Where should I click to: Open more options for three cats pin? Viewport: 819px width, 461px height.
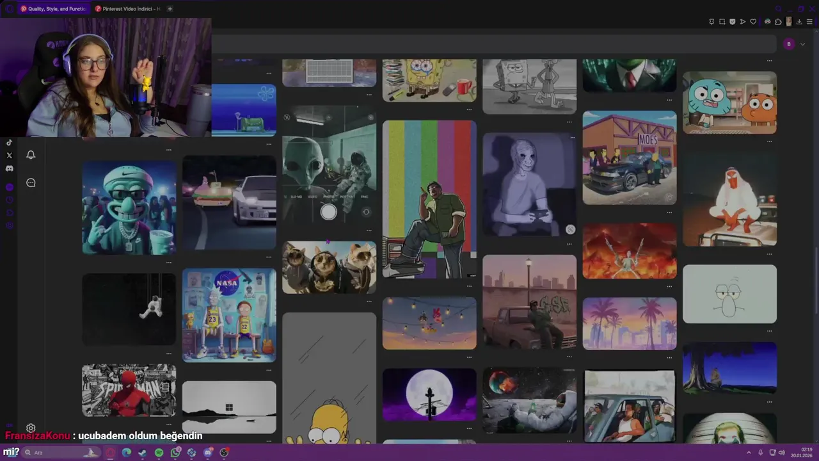pyautogui.click(x=369, y=301)
